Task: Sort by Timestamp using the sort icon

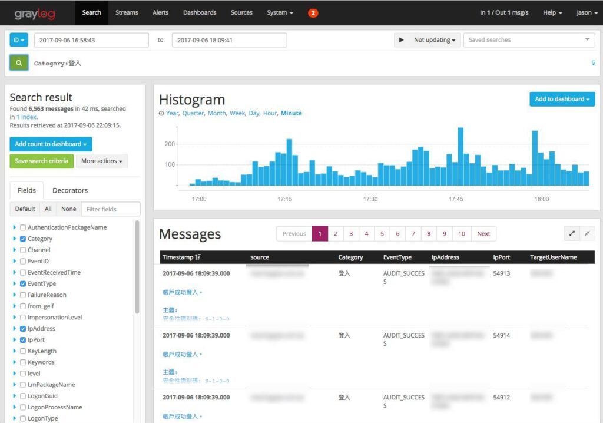Action: click(198, 257)
